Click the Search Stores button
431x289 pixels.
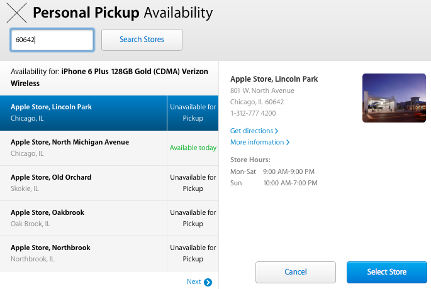(x=142, y=40)
